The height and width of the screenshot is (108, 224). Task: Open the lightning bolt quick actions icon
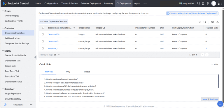[x=208, y=3]
